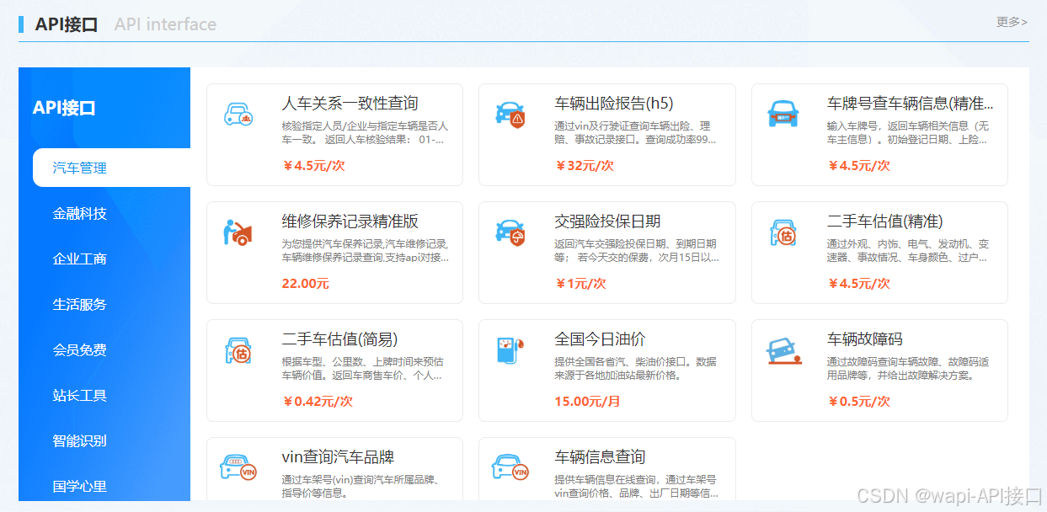Click the 更多> link
Image resolution: width=1047 pixels, height=512 pixels.
[x=1012, y=22]
